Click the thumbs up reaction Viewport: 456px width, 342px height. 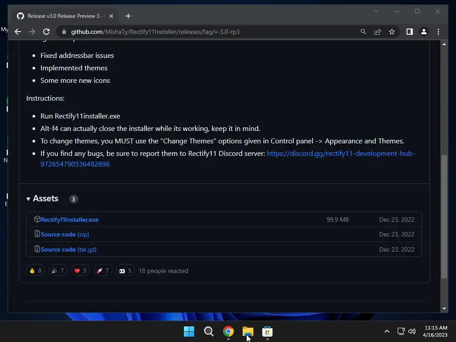tap(36, 271)
